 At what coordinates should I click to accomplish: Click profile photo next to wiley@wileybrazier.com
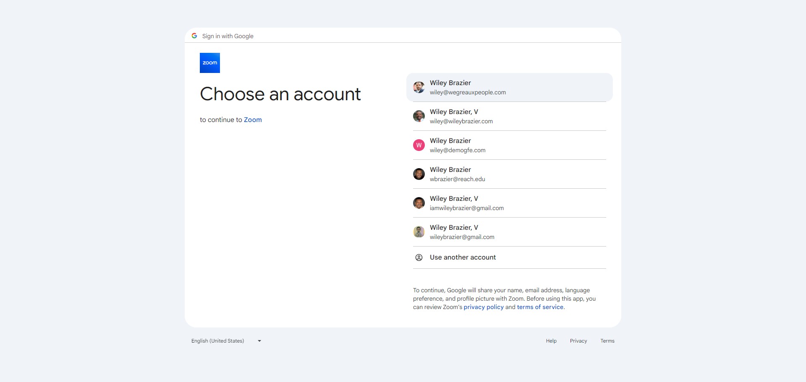(419, 116)
